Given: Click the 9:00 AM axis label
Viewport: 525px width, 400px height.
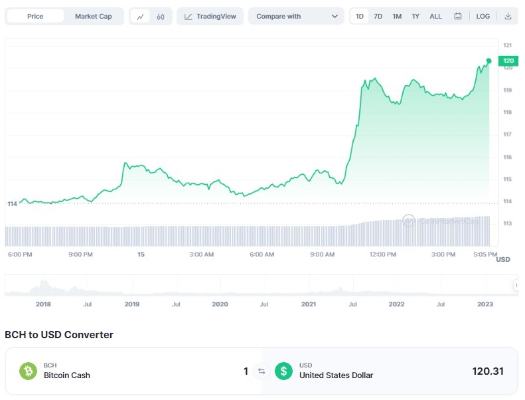Looking at the screenshot, I should [x=323, y=254].
